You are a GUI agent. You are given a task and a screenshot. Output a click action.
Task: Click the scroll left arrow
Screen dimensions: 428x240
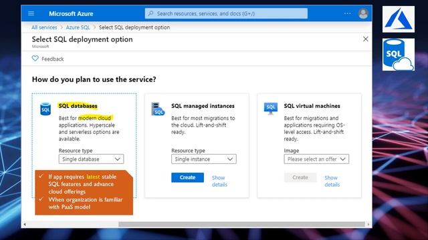[x=25, y=225]
